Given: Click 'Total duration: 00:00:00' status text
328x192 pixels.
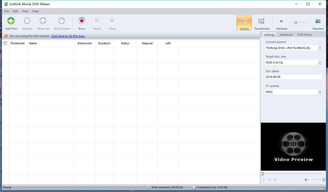Looking at the screenshot, I should tap(167, 187).
